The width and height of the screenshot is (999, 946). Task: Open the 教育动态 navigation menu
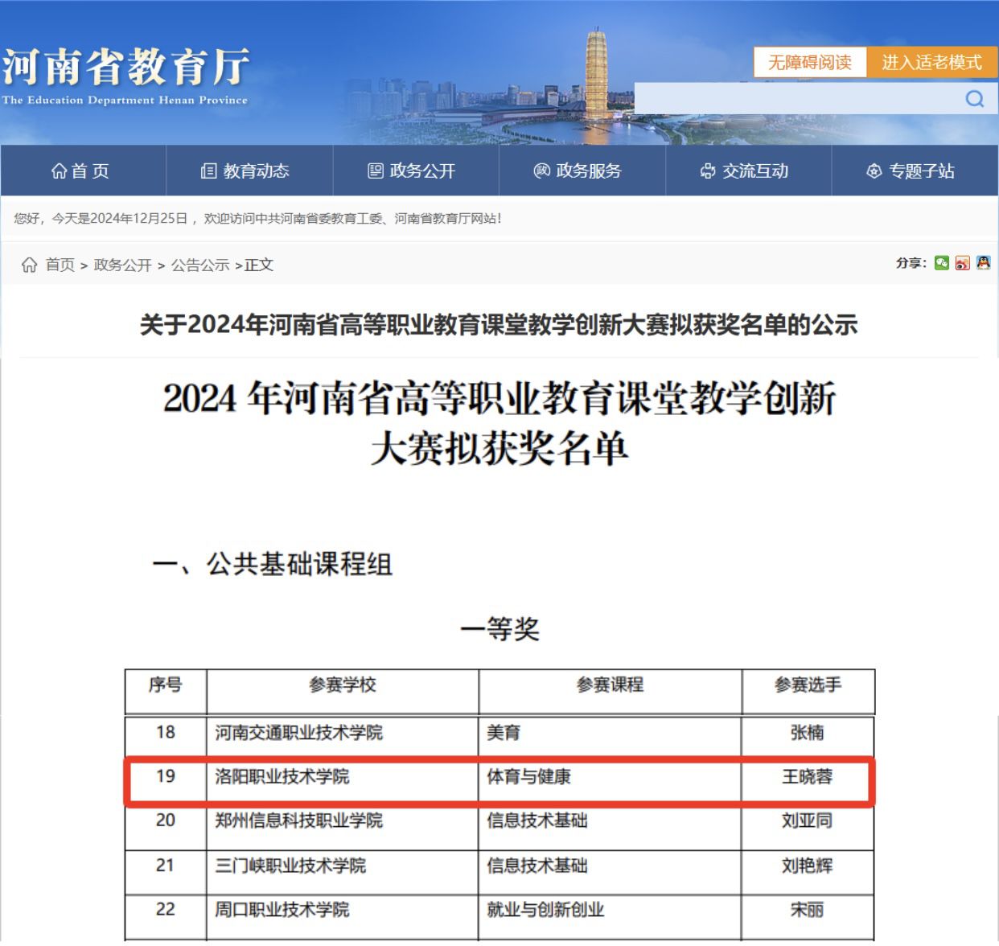245,171
